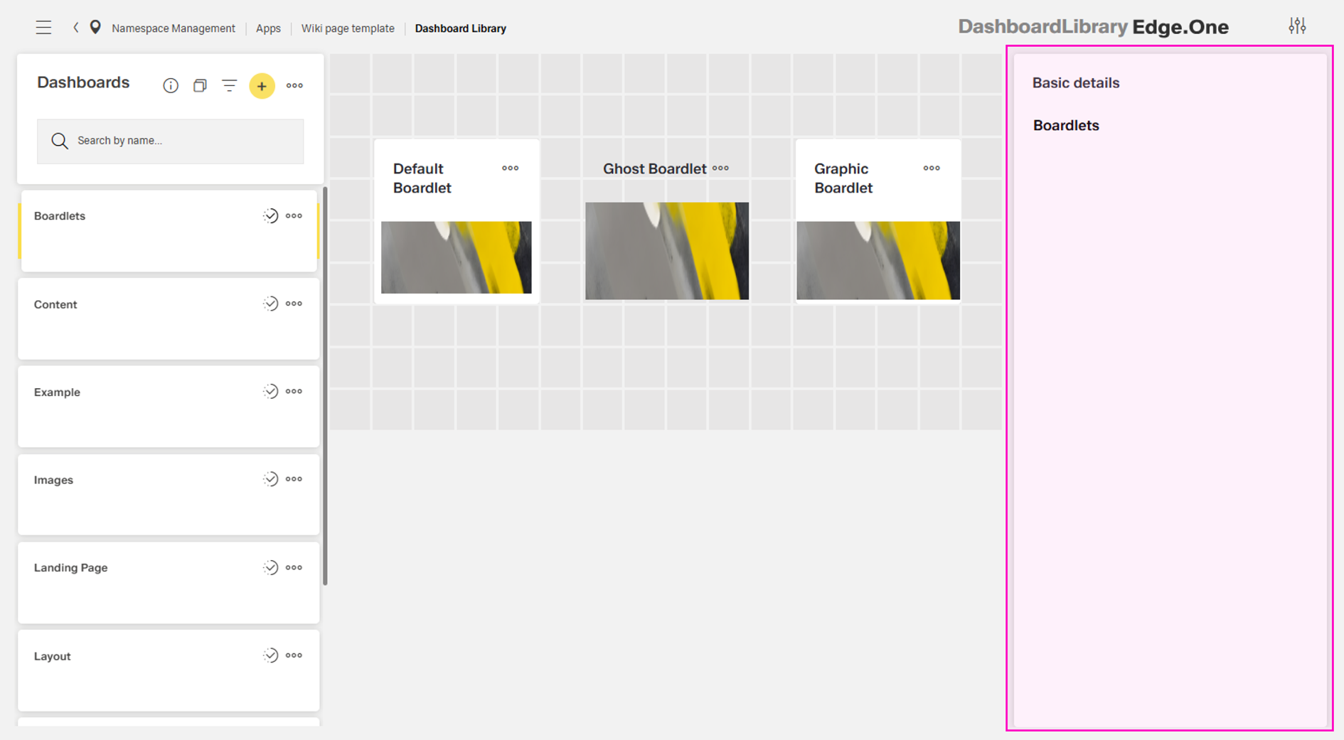Select the Example dashboard item
Image resolution: width=1344 pixels, height=740 pixels.
[58, 392]
